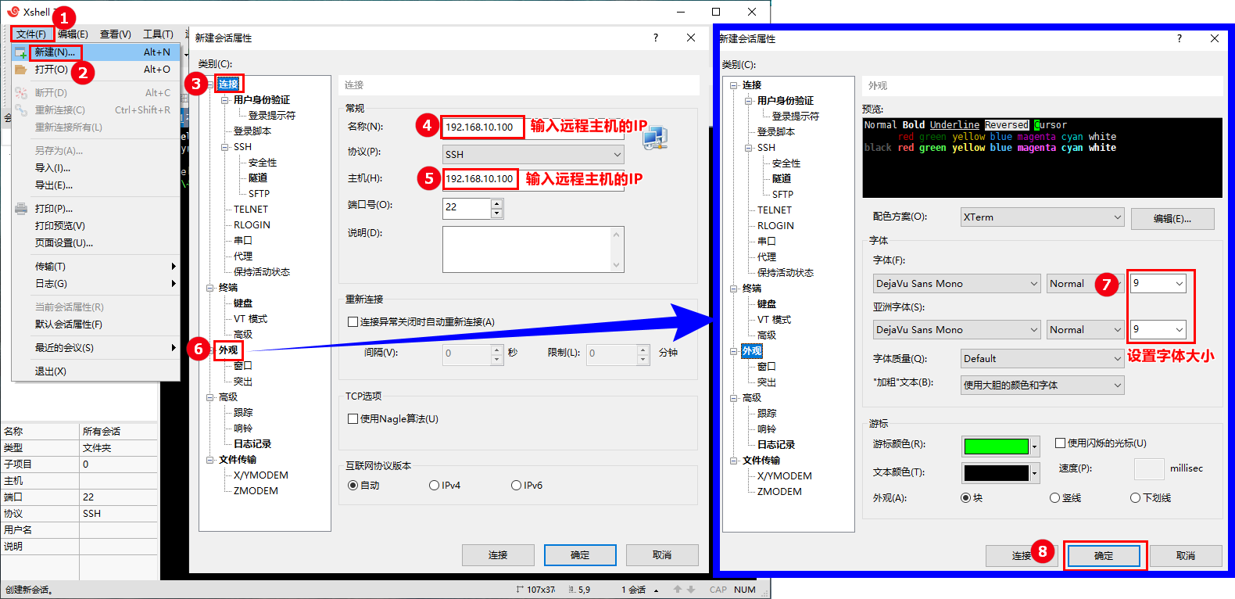Image resolution: width=1235 pixels, height=599 pixels.
Task: Collapse 终端 node in left dialog tree
Action: (210, 288)
